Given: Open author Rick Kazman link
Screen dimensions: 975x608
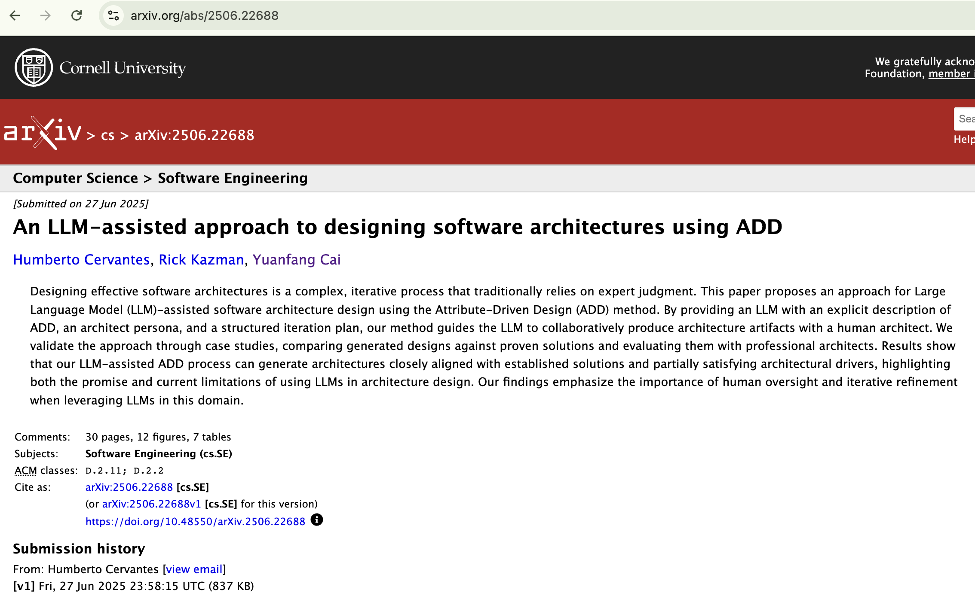Looking at the screenshot, I should [201, 260].
